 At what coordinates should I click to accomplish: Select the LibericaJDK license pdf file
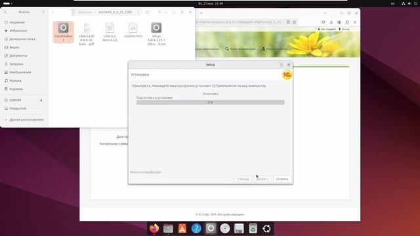87,34
